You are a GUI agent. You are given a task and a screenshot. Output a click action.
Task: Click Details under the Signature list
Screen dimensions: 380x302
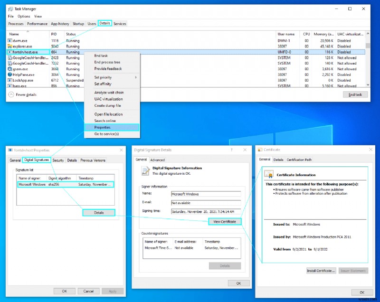click(99, 212)
